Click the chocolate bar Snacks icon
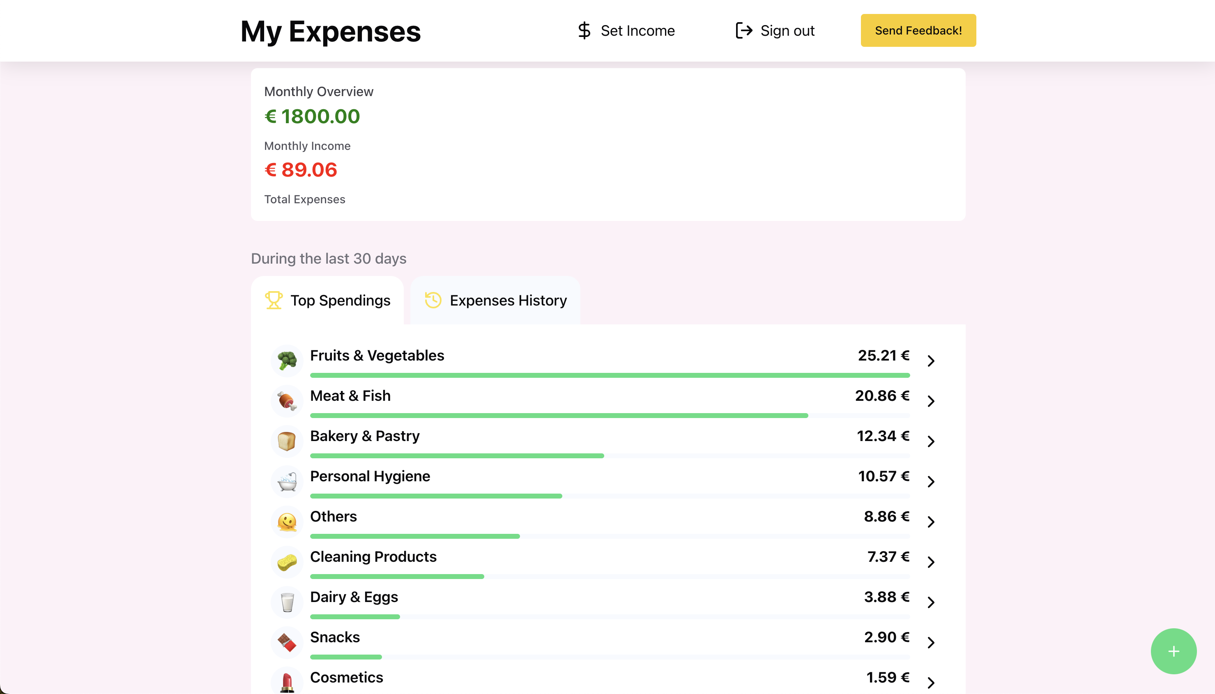This screenshot has width=1215, height=694. coord(287,643)
